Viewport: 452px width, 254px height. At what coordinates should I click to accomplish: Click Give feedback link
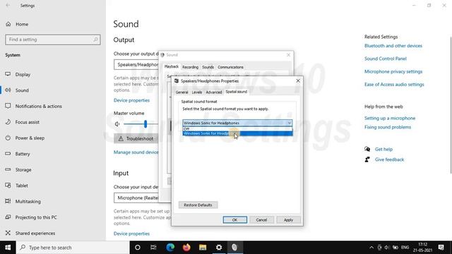point(389,159)
